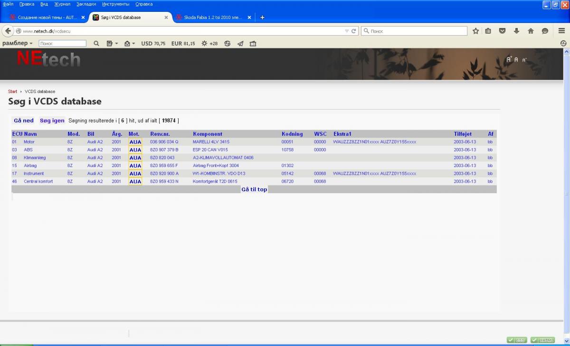Click the Rambler paper plane icon
The height and width of the screenshot is (346, 570).
coord(240,43)
